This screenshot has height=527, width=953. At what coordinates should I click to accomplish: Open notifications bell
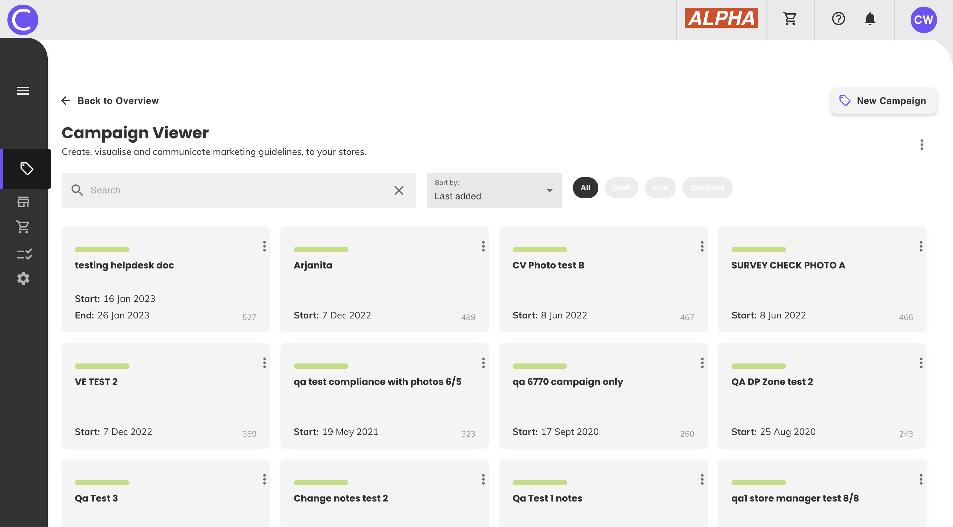[870, 19]
